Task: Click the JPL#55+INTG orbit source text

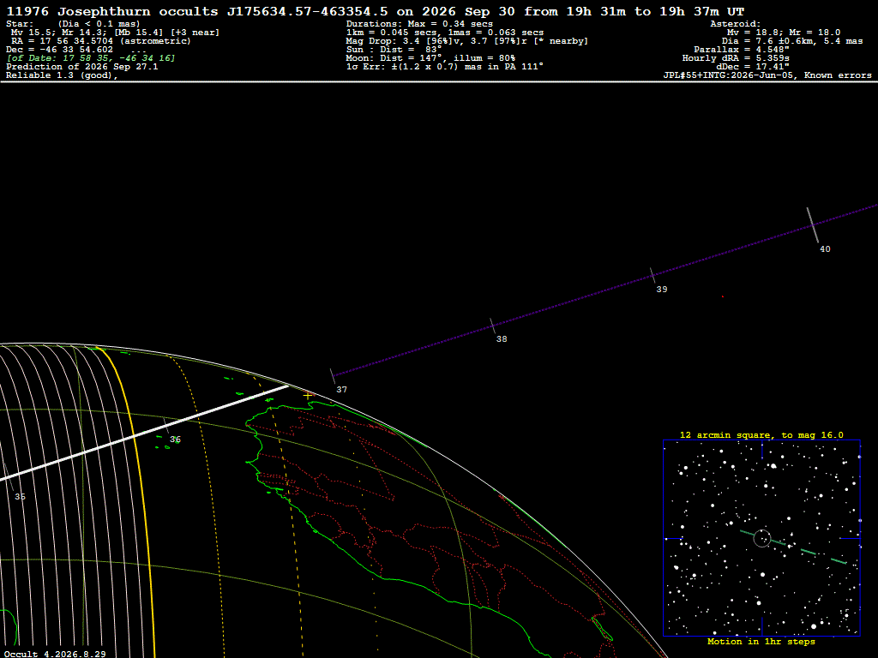Action: (x=767, y=75)
